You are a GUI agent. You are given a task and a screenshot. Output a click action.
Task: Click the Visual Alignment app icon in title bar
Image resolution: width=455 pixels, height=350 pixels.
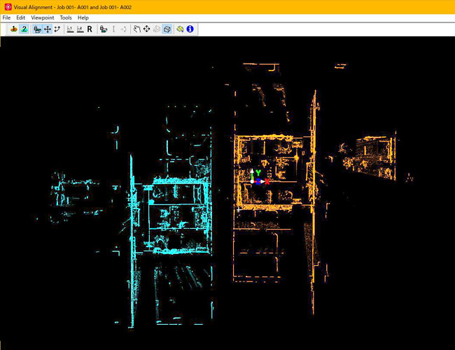[8, 7]
